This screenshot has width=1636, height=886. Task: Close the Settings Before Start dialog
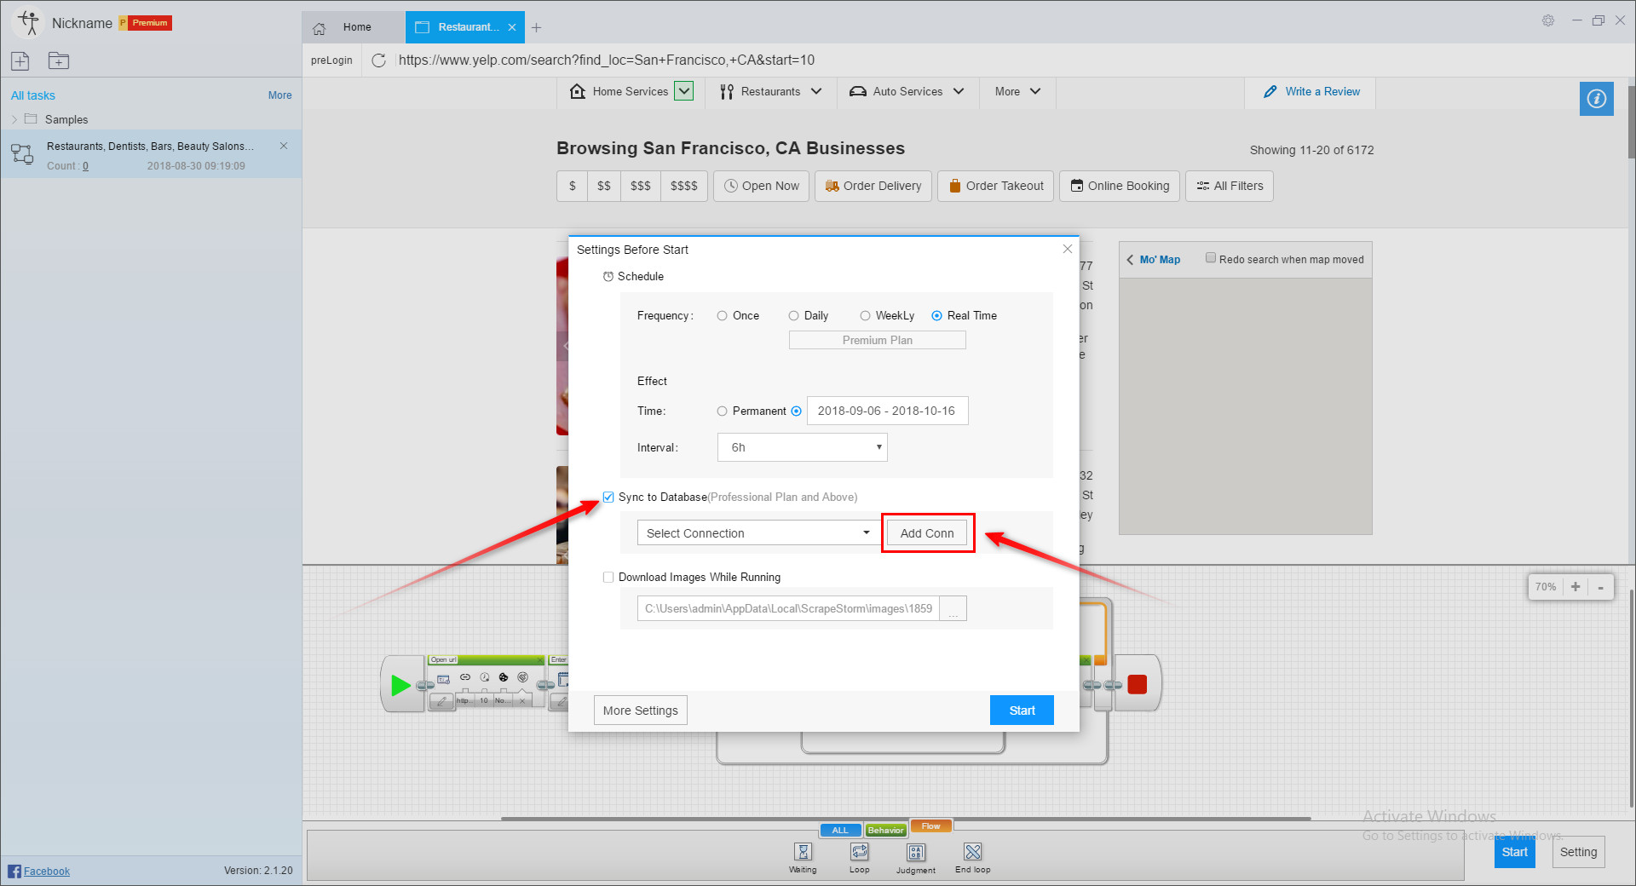click(1067, 249)
